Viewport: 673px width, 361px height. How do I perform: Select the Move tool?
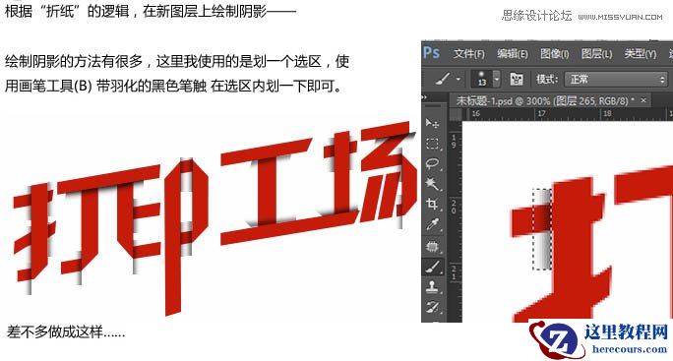click(432, 123)
